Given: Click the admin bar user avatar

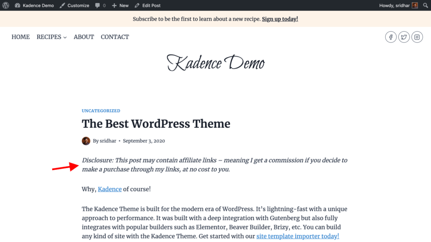Looking at the screenshot, I should coord(415,5).
